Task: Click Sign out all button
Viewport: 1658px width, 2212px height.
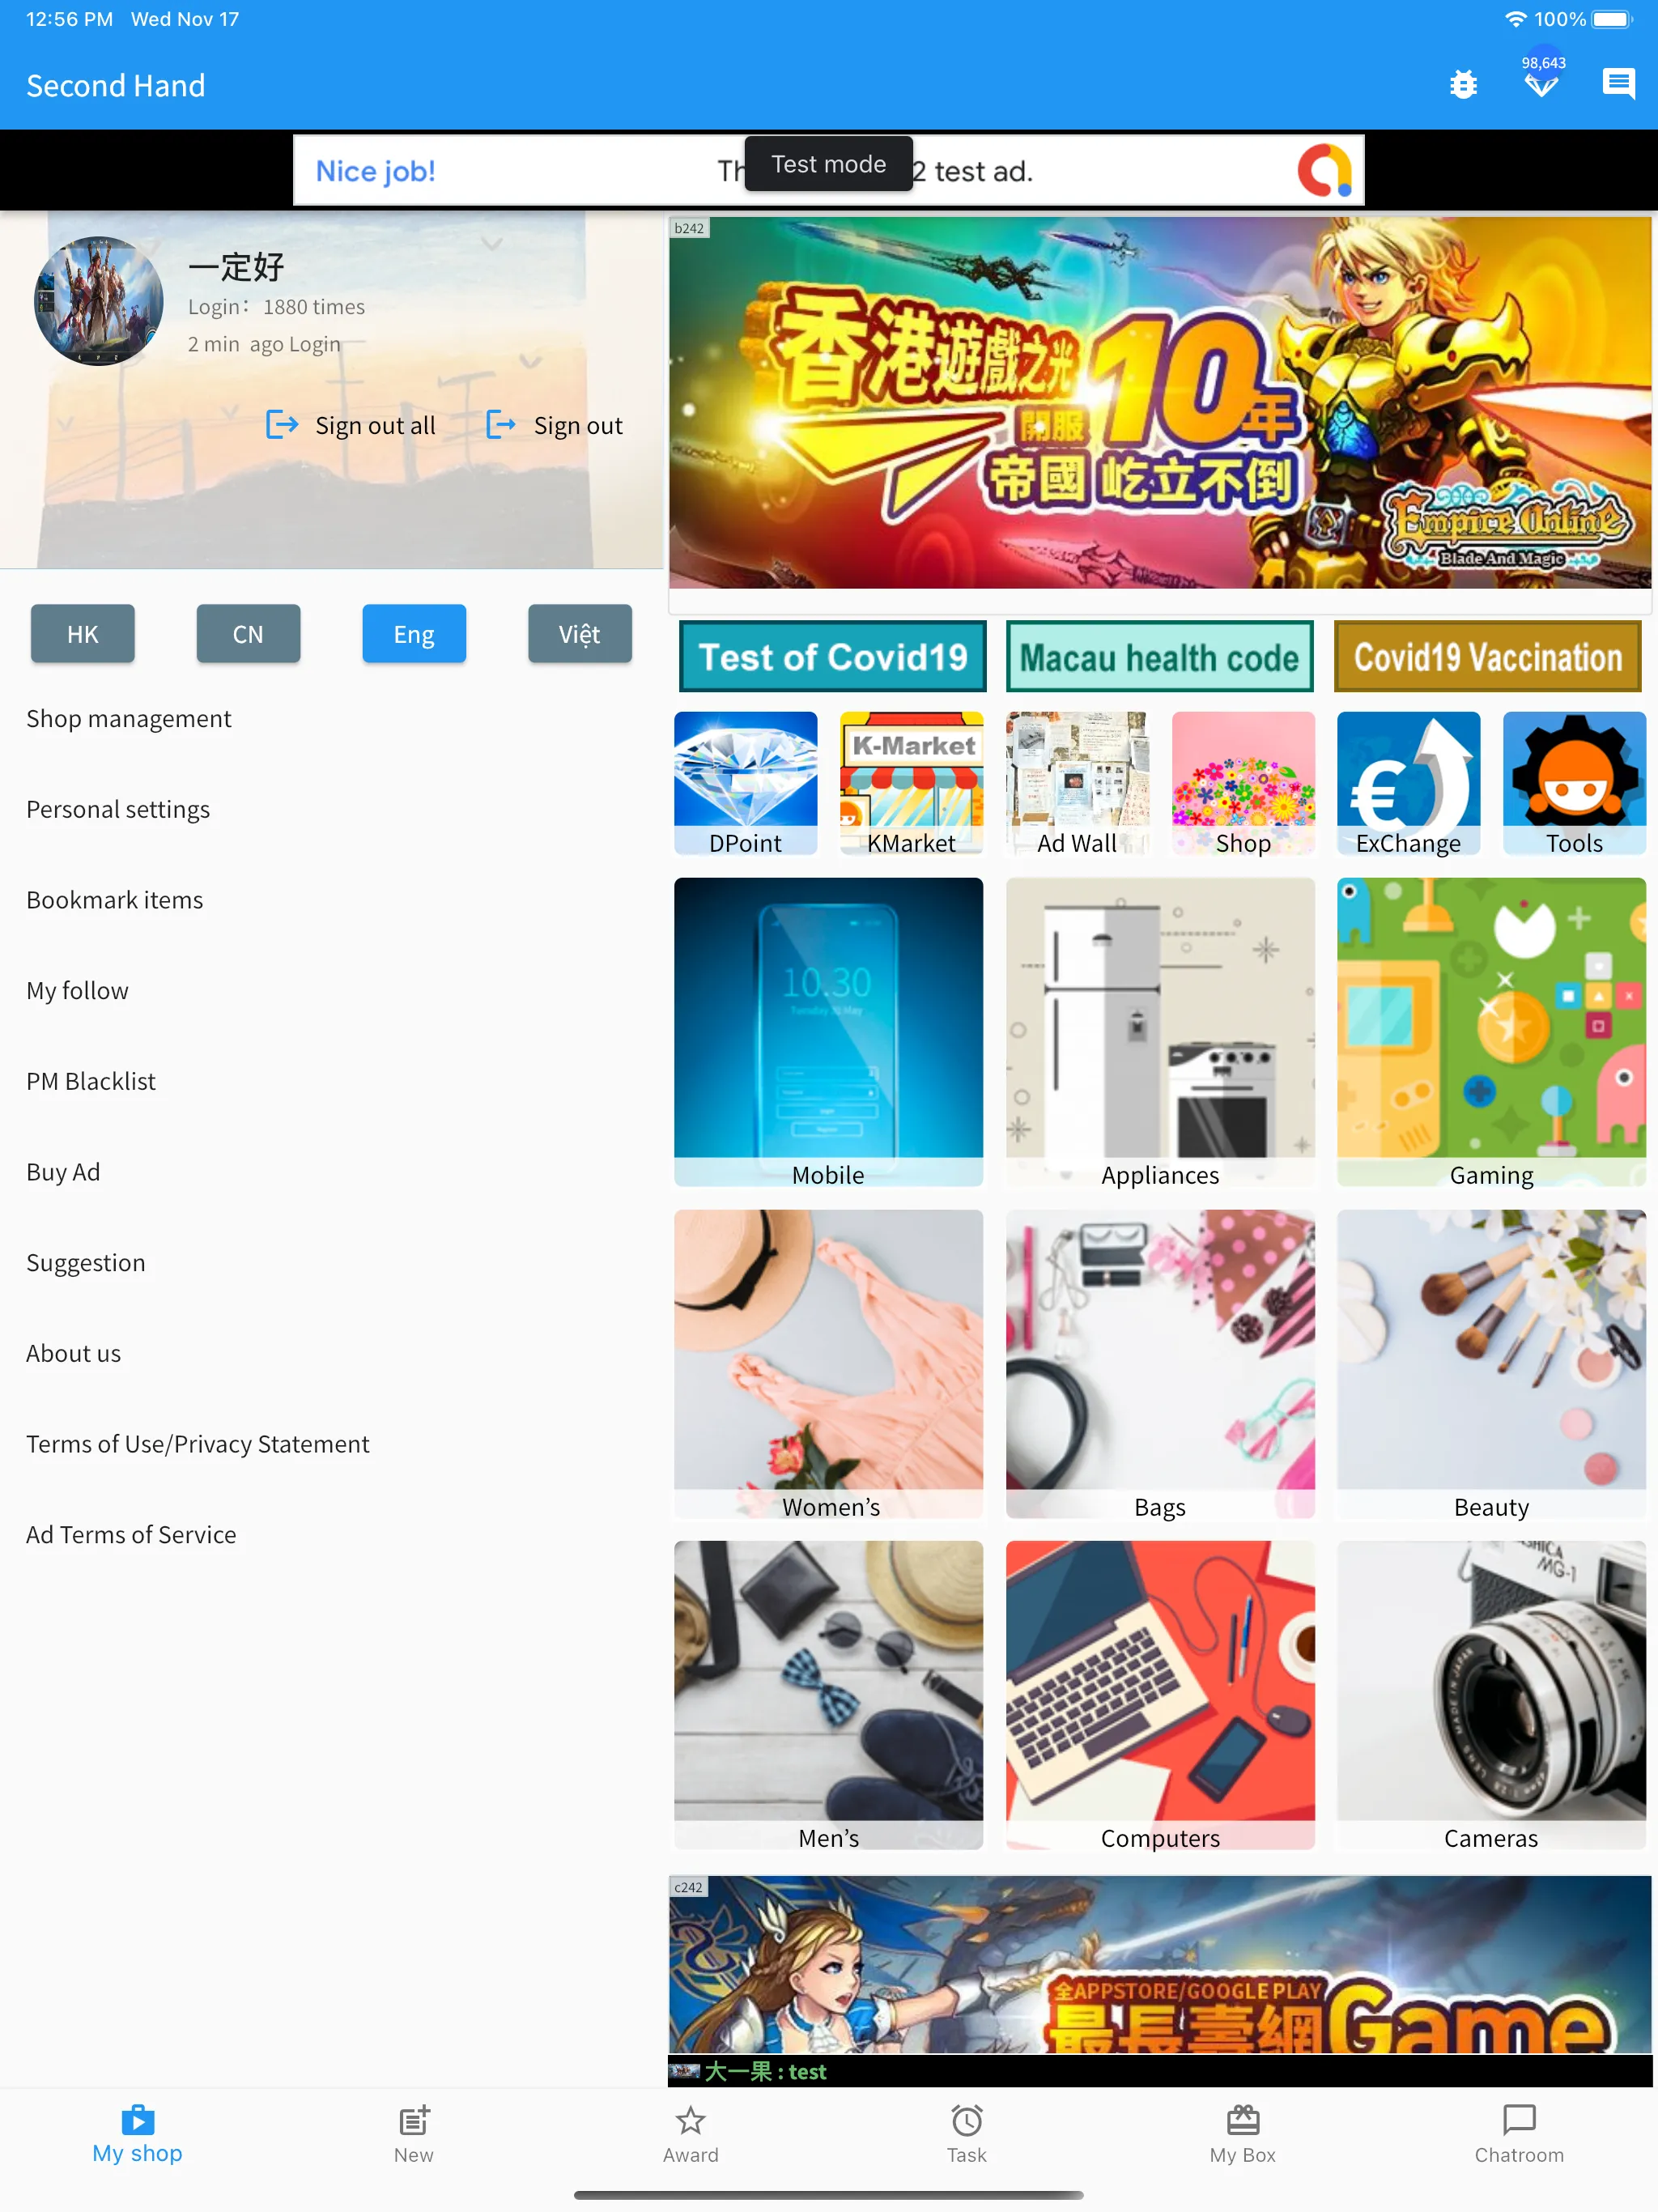Action: click(x=343, y=423)
